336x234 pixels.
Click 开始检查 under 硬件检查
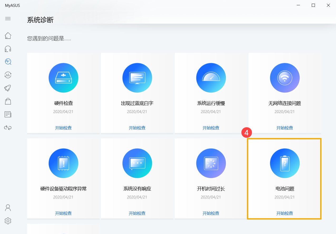63,128
